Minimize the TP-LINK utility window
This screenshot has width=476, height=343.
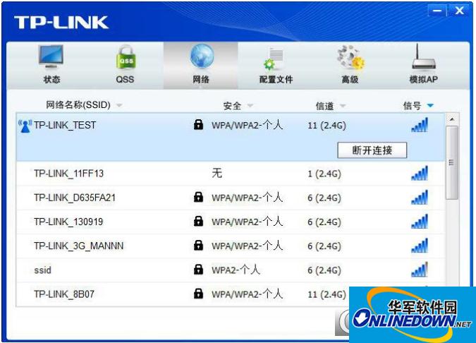(x=437, y=11)
